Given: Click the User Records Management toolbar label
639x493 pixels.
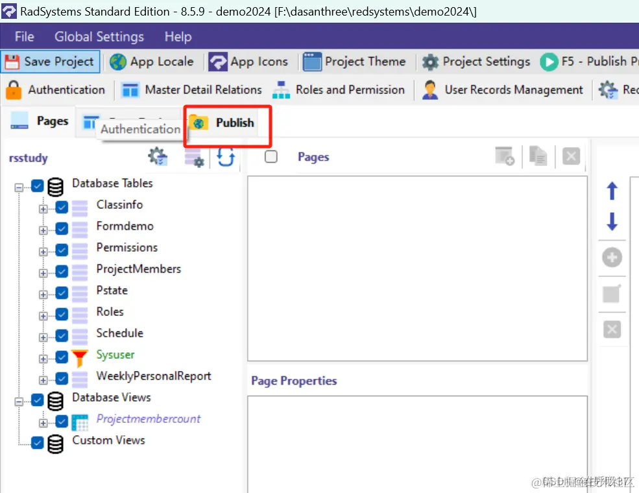Looking at the screenshot, I should 514,90.
